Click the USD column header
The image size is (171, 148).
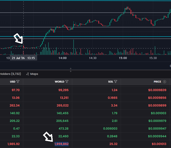click(13, 82)
